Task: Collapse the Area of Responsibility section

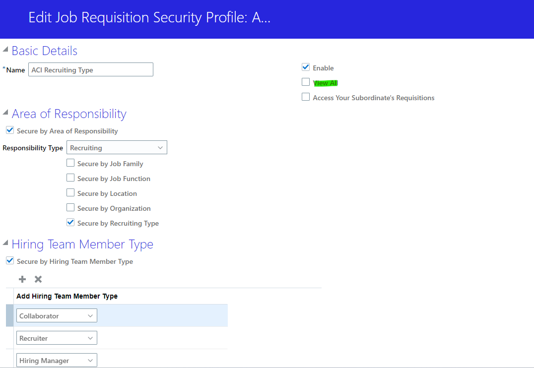Action: point(5,112)
